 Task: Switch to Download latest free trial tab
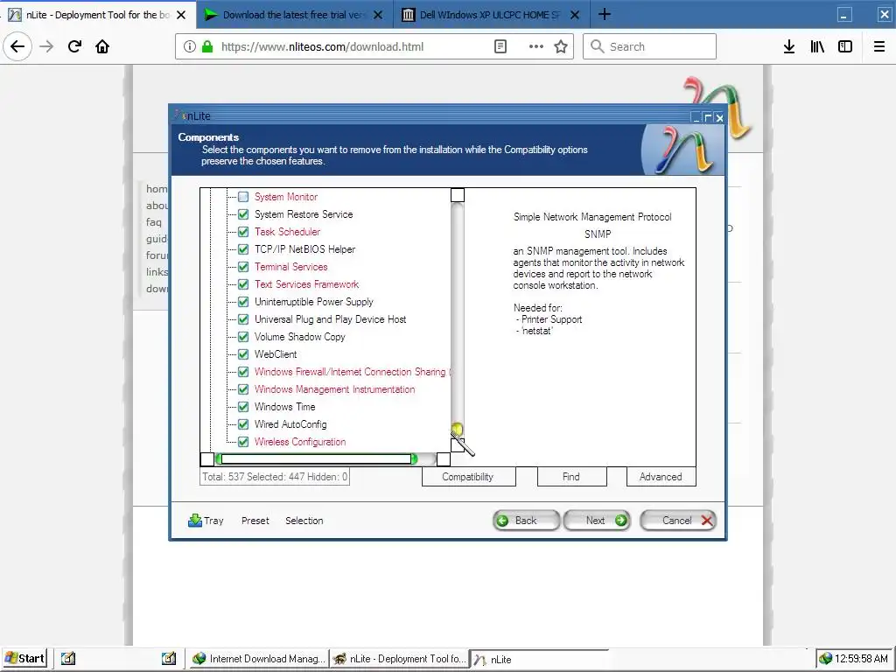click(294, 15)
